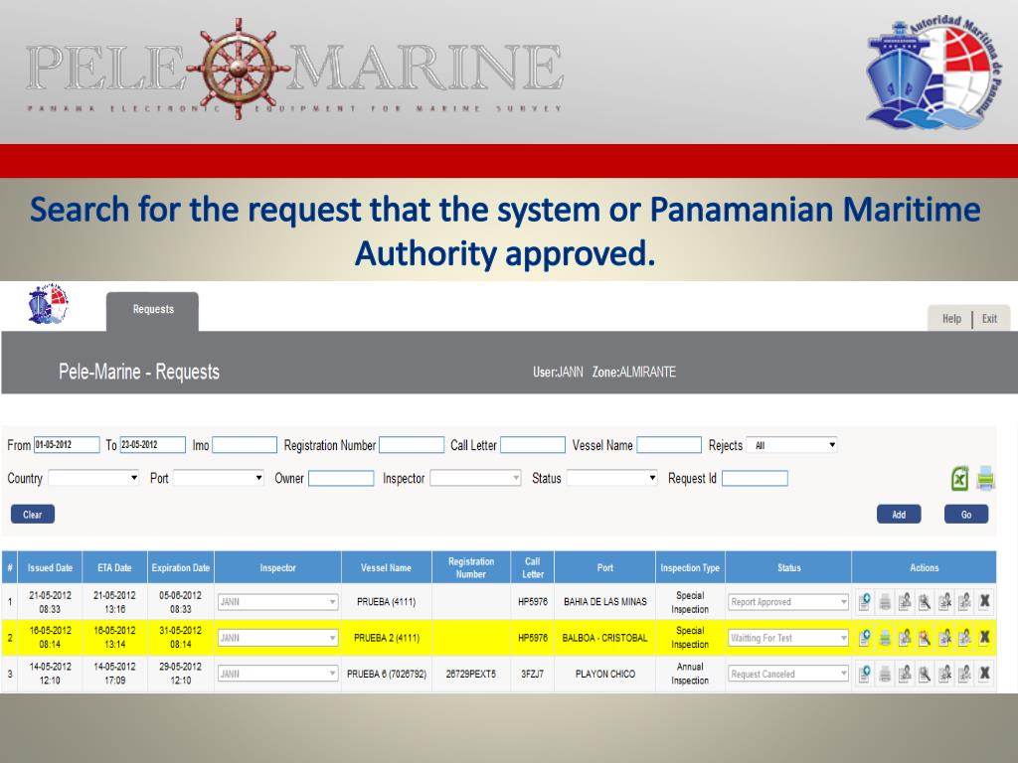The width and height of the screenshot is (1018, 763).
Task: Open the Inspector filter dropdown
Action: 475,478
